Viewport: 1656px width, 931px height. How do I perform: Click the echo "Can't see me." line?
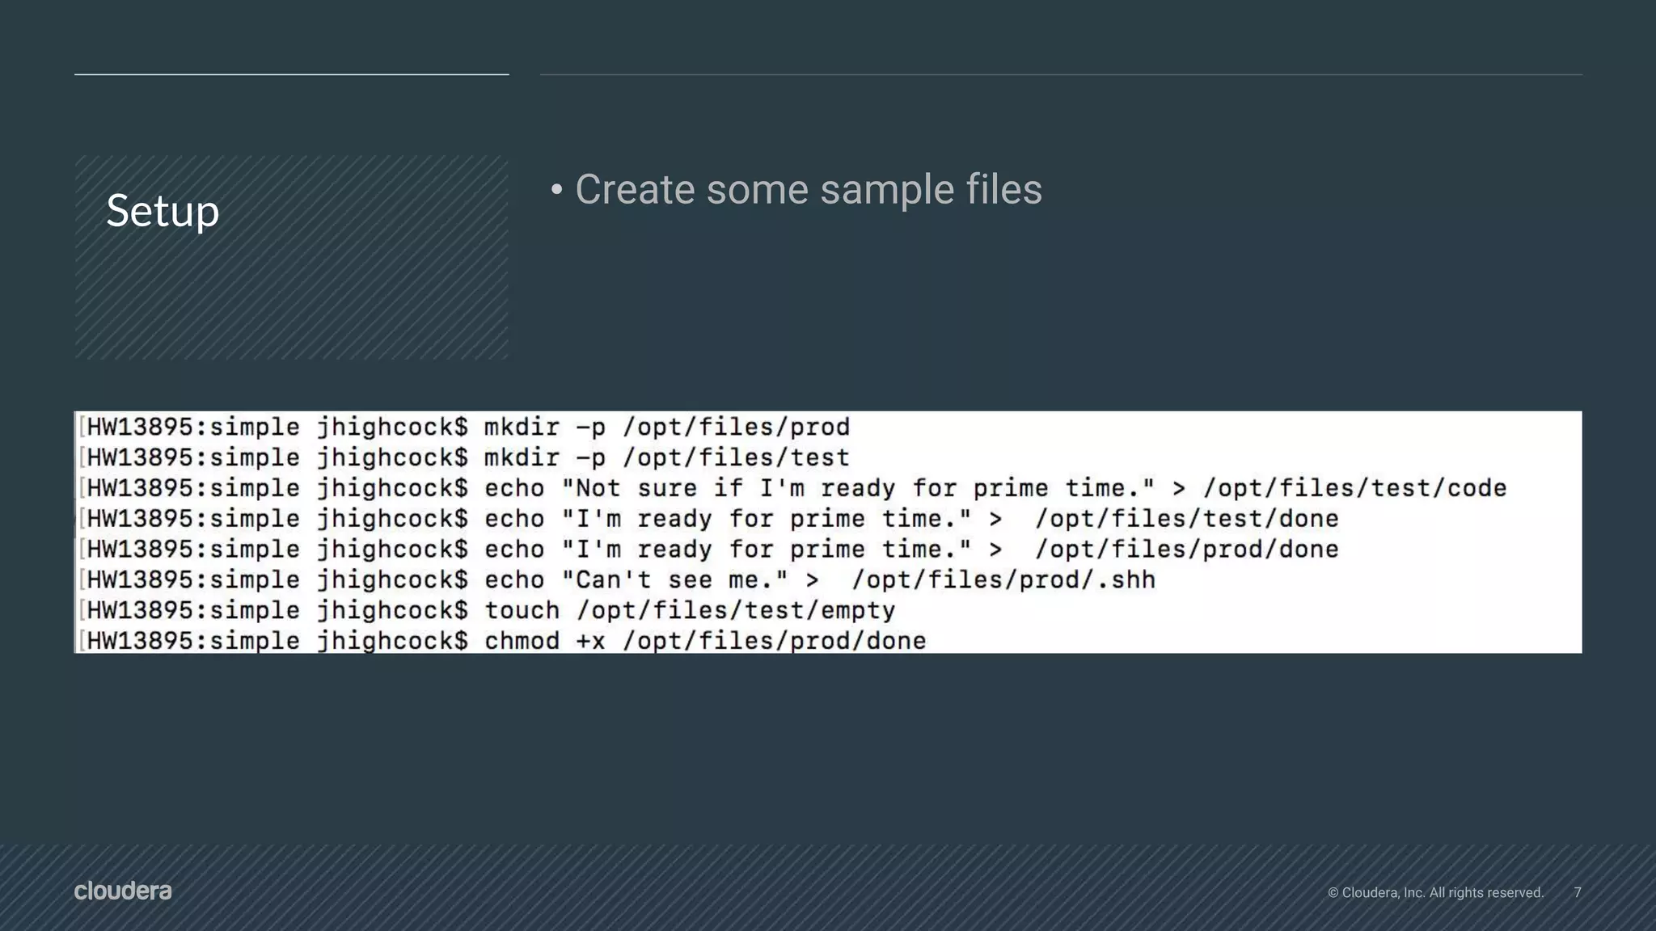617,579
